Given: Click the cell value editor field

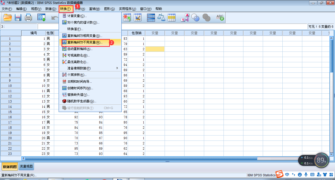Looking at the screenshot, I should [172, 26].
